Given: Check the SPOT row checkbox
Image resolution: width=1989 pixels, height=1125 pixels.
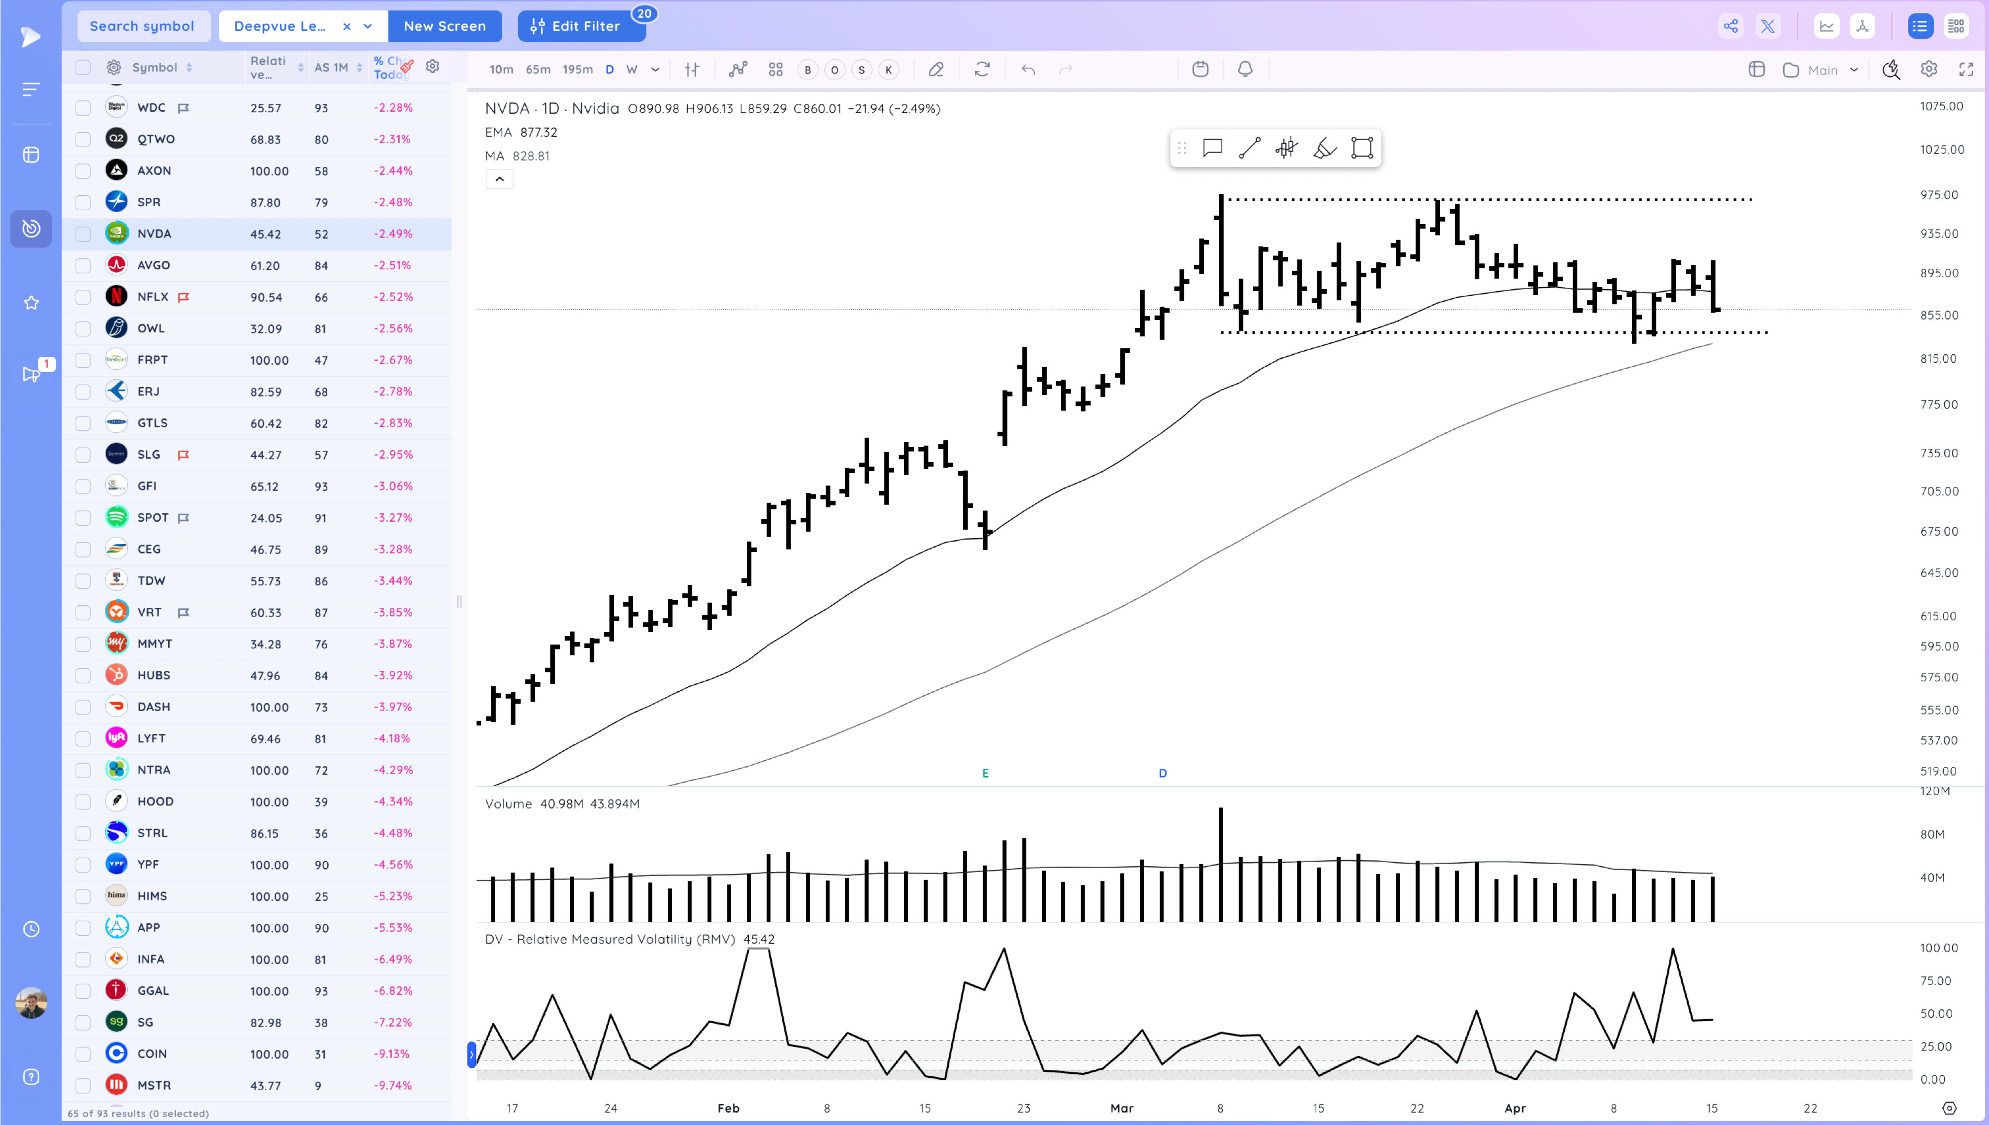Looking at the screenshot, I should pos(83,518).
